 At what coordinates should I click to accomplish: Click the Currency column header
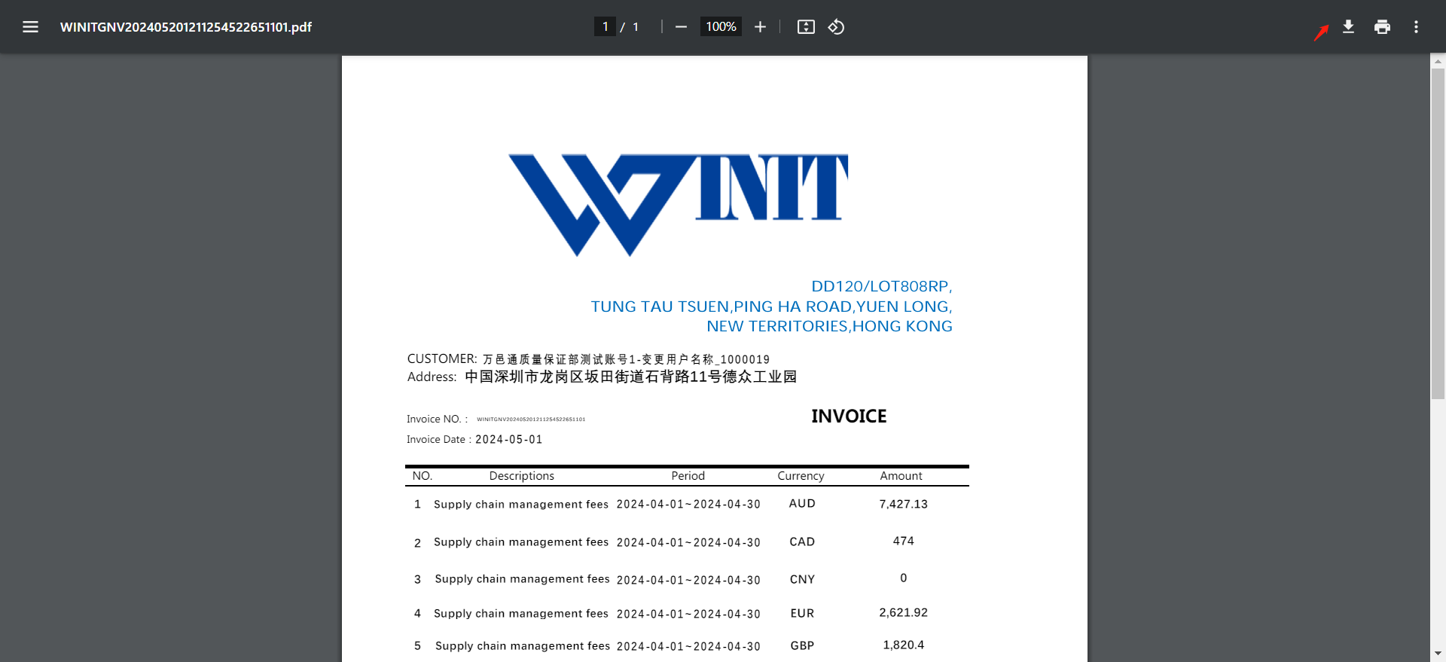coord(801,476)
